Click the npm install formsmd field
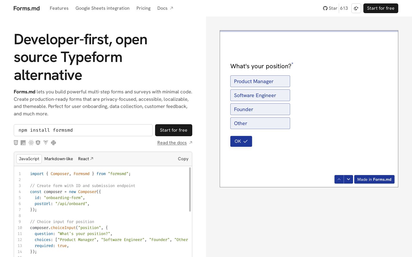 pyautogui.click(x=83, y=130)
